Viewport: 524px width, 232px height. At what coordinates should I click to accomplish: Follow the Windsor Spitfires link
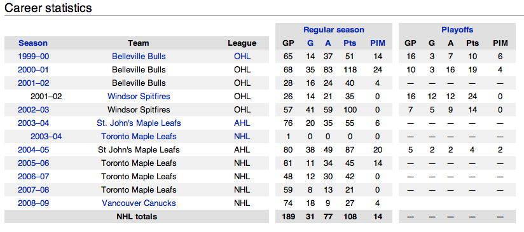point(139,97)
